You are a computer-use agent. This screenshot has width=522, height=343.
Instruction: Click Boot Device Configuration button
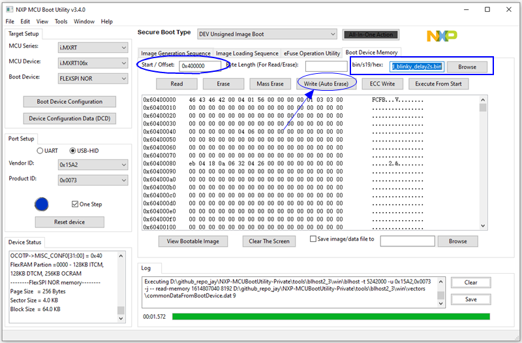(70, 102)
